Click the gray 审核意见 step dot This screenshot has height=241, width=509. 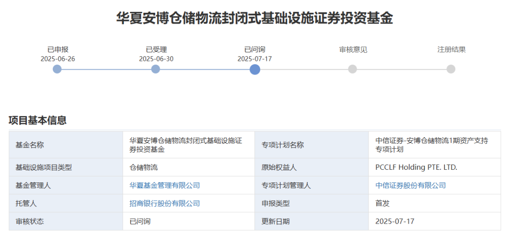(353, 69)
